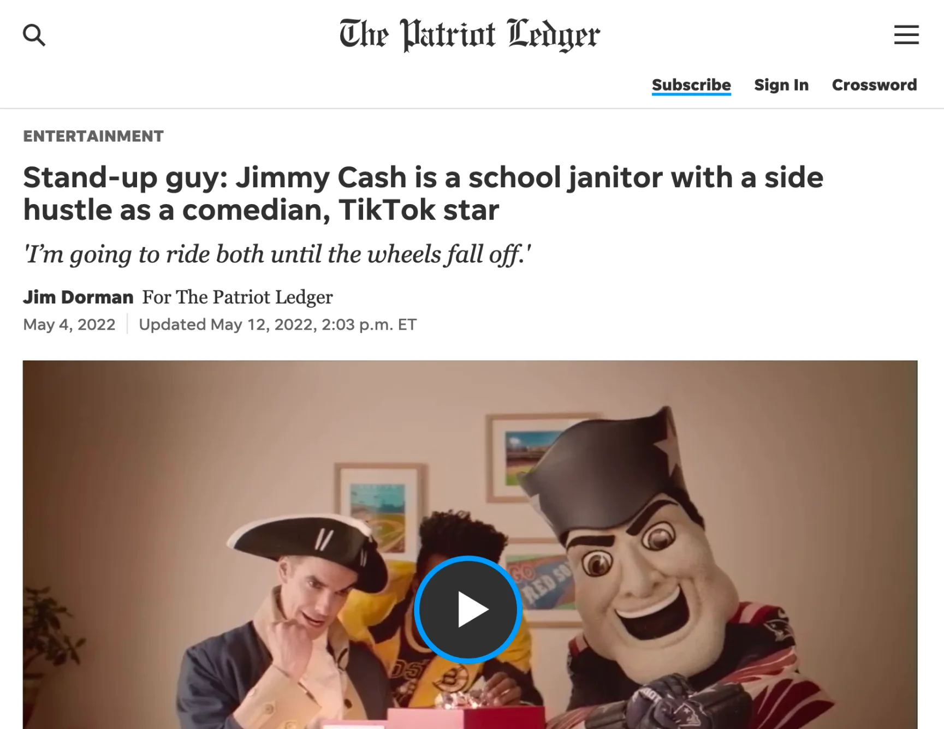Open the Subscribe link
This screenshot has width=944, height=729.
691,85
